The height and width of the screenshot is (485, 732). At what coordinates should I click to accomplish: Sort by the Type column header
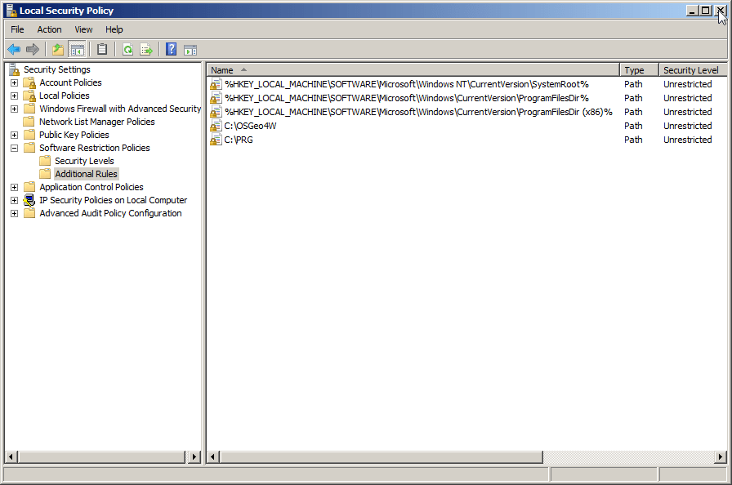[639, 70]
